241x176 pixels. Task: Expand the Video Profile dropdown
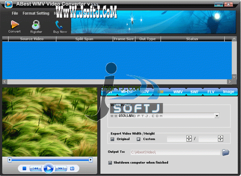pos(217,116)
